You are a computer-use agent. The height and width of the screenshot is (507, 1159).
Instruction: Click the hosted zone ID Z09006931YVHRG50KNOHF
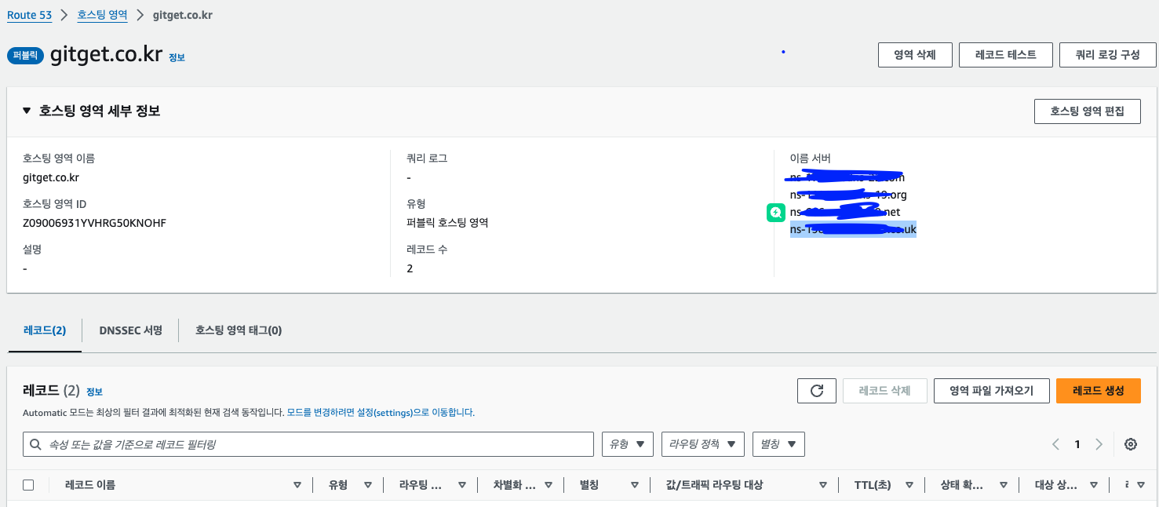(94, 223)
